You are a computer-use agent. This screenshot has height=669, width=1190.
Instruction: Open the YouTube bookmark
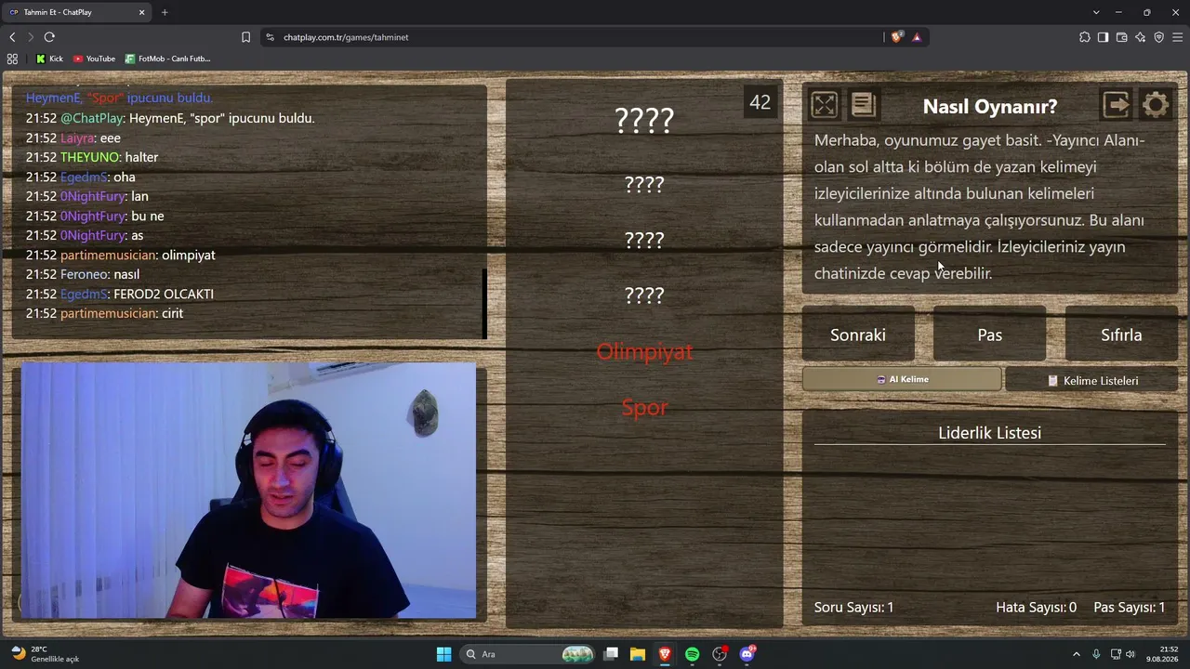[94, 59]
